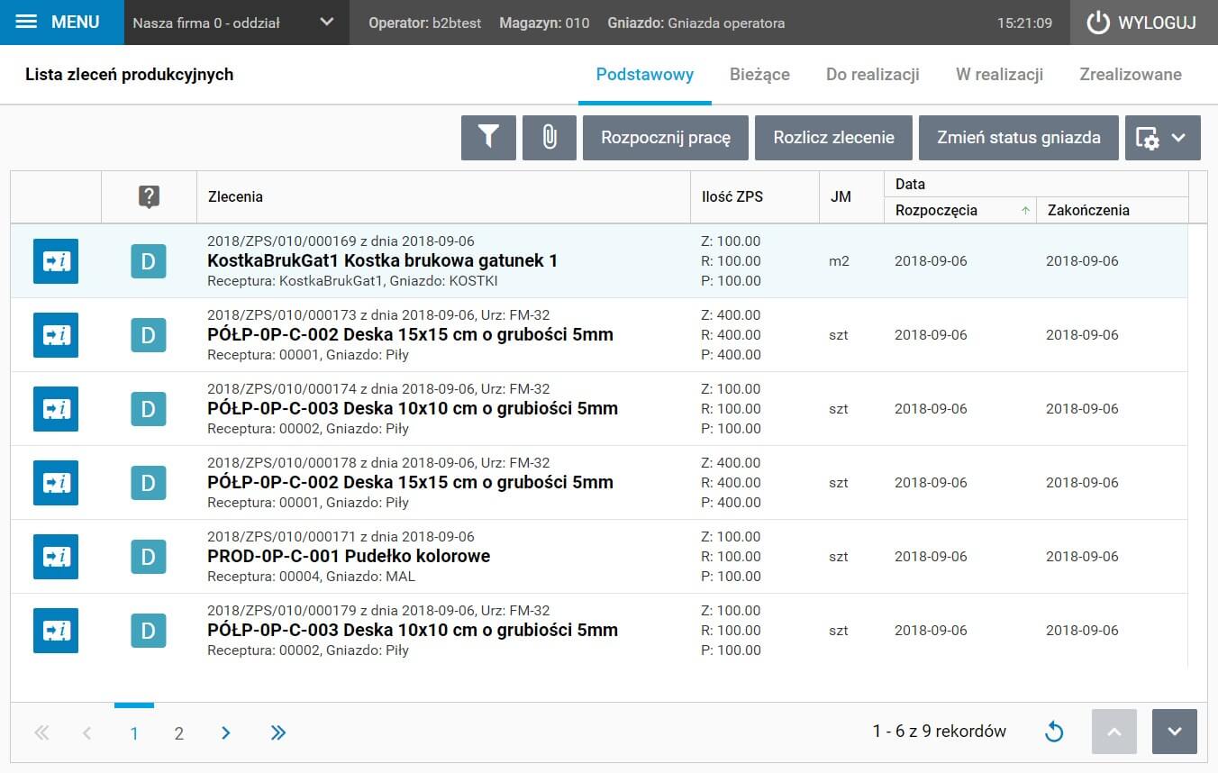Switch to the Bieżące tab
The height and width of the screenshot is (773, 1218).
759,75
